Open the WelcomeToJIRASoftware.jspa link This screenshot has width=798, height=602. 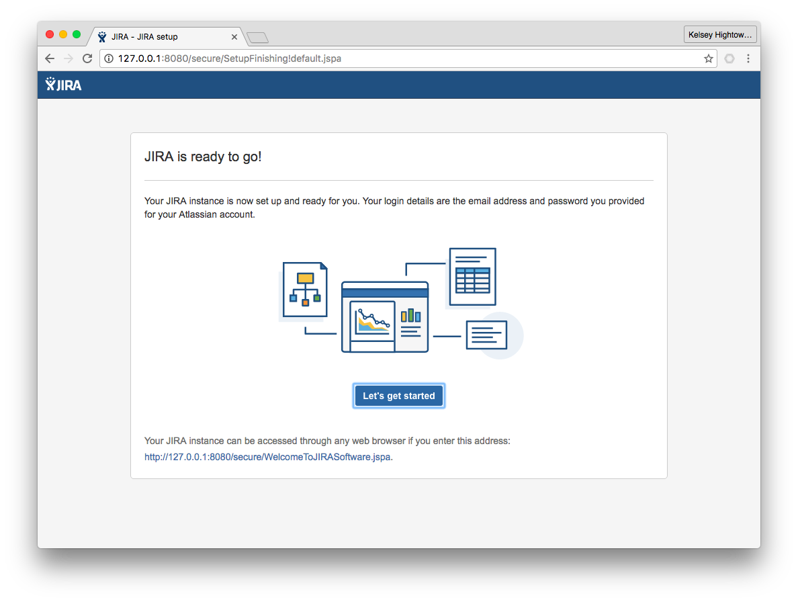pos(268,457)
